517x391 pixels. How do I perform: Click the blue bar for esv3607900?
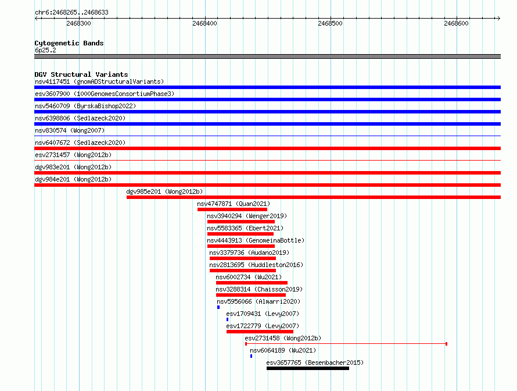pos(267,99)
